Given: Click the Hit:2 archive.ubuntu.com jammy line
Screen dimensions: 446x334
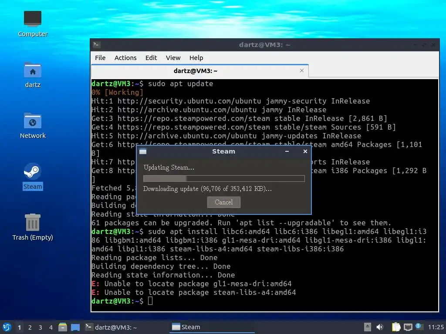Looking at the screenshot, I should tap(209, 110).
